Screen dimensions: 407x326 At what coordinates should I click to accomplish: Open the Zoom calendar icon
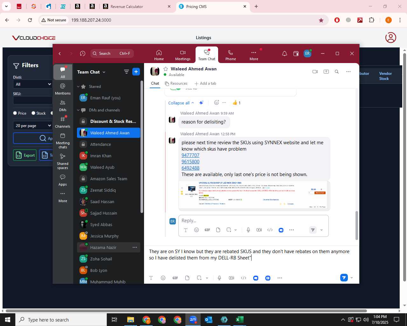[296, 53]
